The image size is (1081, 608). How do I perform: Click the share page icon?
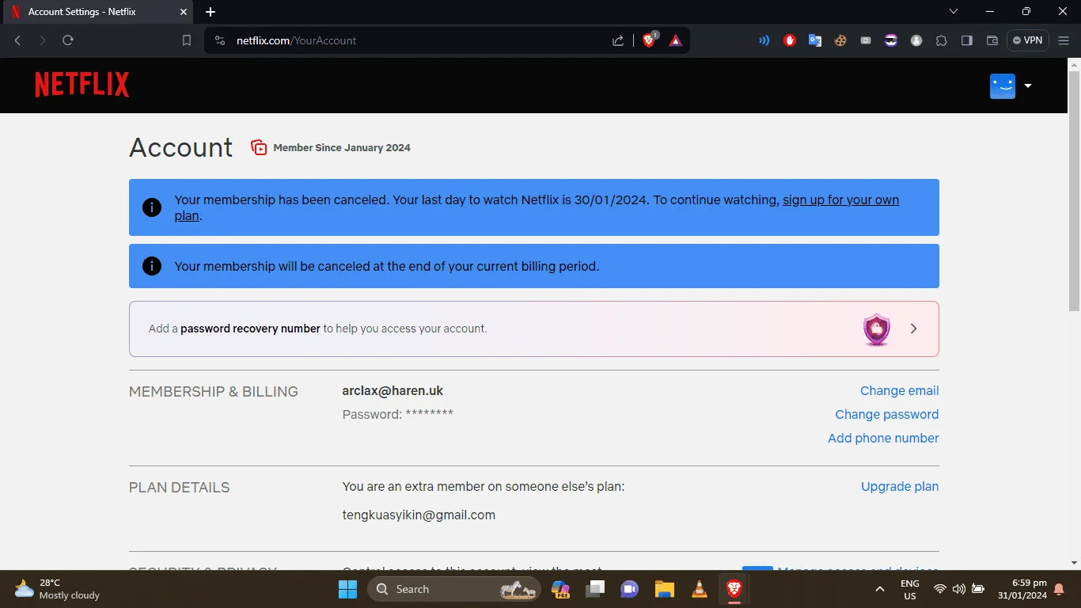pos(618,40)
